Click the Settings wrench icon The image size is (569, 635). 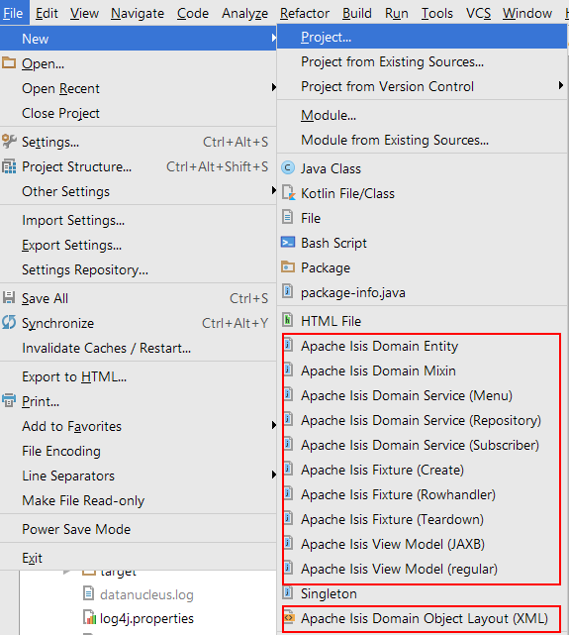click(x=9, y=142)
